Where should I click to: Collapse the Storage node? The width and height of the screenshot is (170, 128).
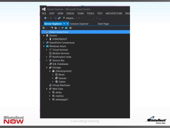click(x=47, y=68)
